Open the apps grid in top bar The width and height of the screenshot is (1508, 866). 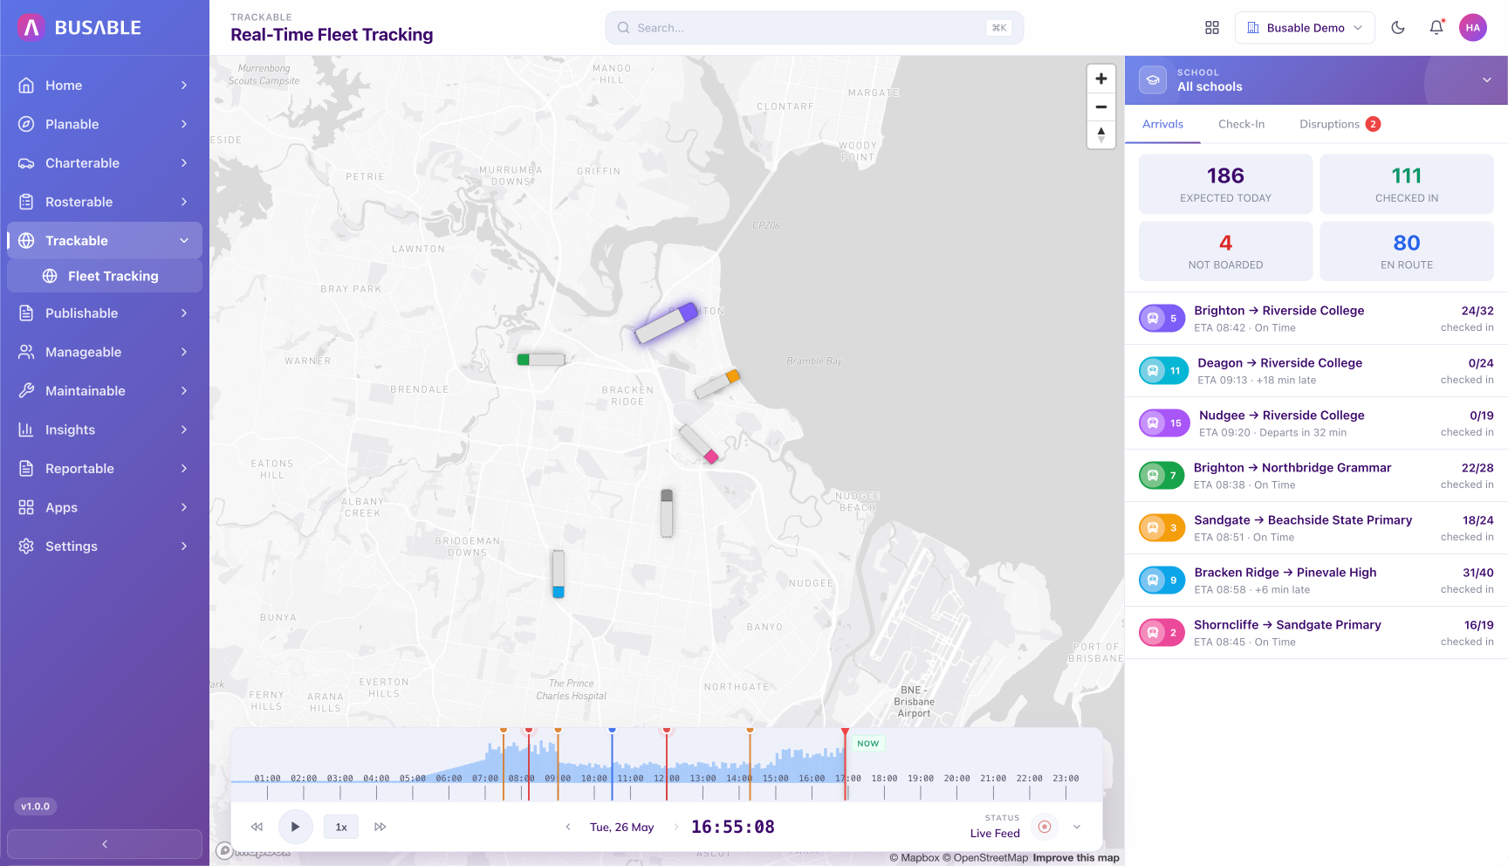[x=1212, y=28]
